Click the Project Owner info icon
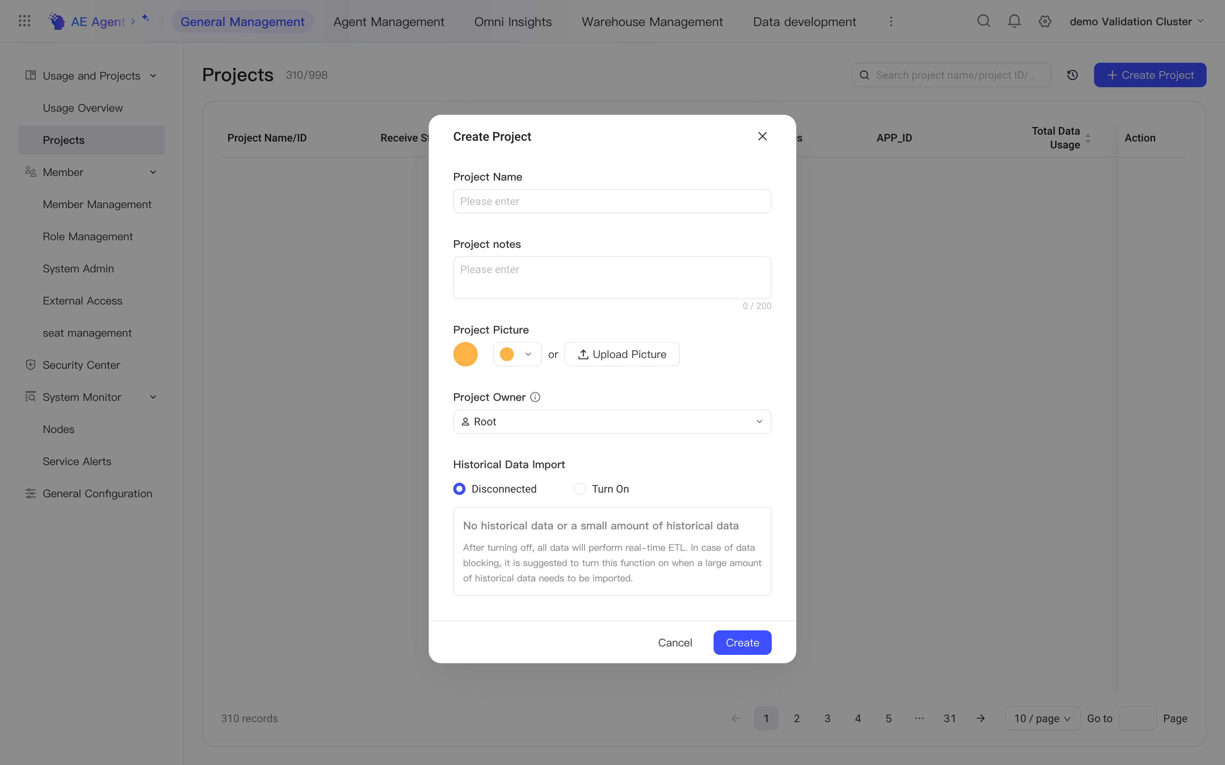This screenshot has height=765, width=1225. pyautogui.click(x=535, y=397)
